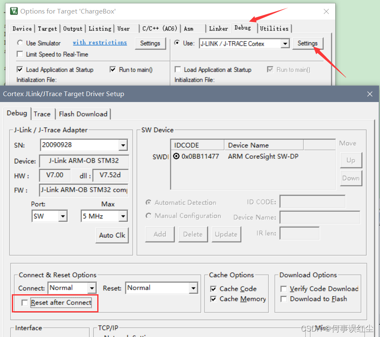
Task: Click the HW version V7.00 field
Action: pyautogui.click(x=55, y=175)
